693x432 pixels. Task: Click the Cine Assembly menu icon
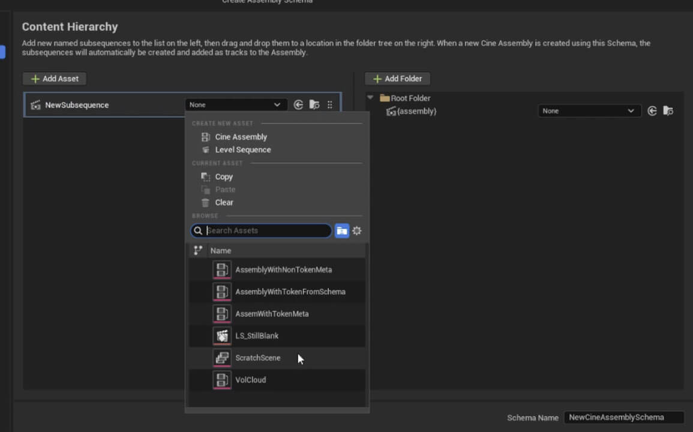[206, 137]
